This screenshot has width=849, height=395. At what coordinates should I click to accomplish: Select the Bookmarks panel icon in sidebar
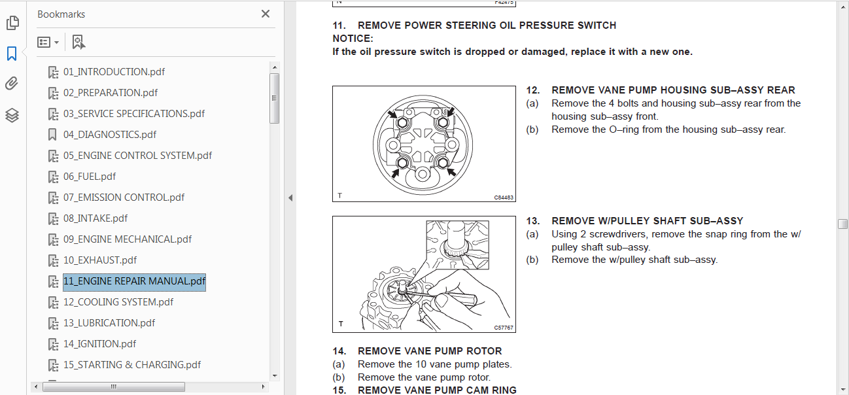(x=12, y=54)
